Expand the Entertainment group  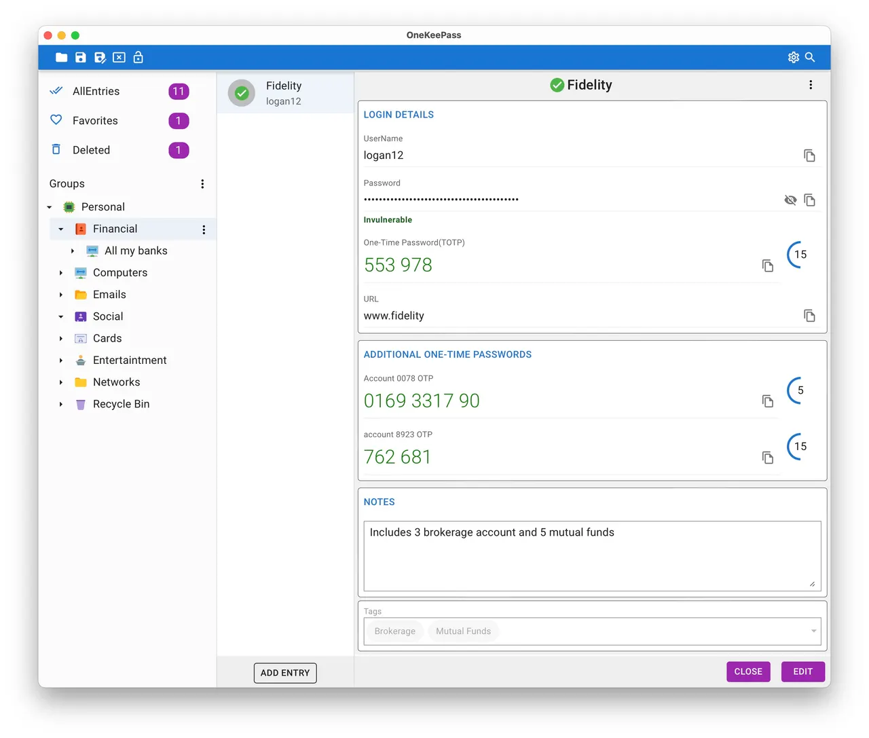point(61,361)
